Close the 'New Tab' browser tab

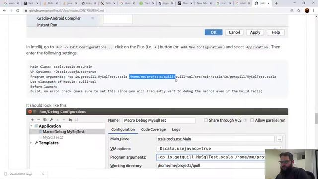pos(211,3)
